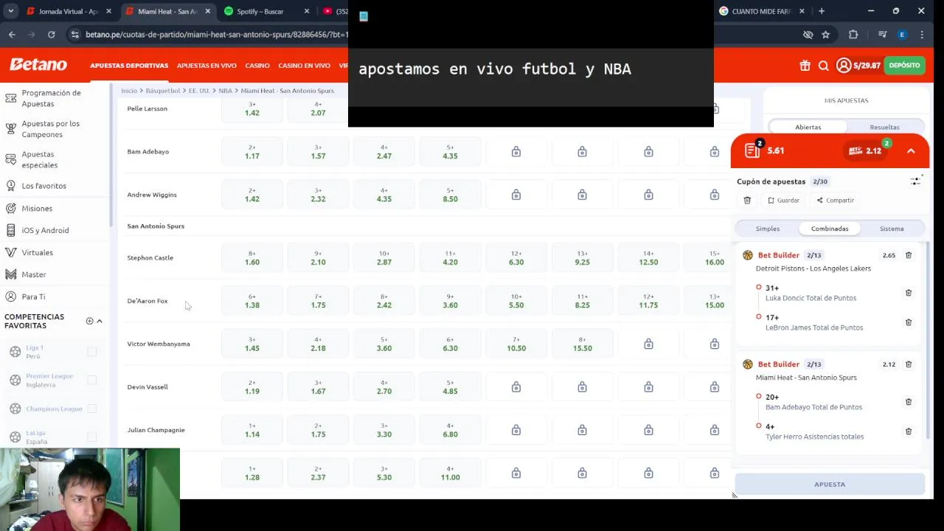Delete the Miami Heat Bet Builder selection

[909, 364]
